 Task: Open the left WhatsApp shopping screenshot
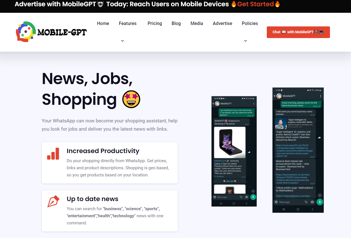(x=234, y=151)
